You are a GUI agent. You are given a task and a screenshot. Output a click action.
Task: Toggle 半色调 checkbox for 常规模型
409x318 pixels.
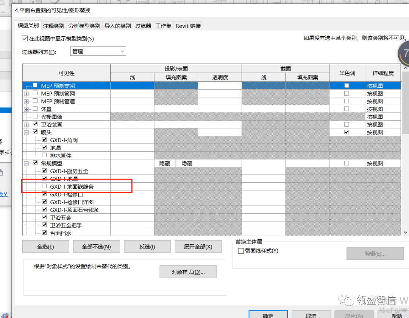coord(347,163)
